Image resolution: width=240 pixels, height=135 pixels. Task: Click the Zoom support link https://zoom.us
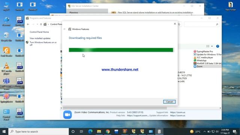[x=177, y=112]
